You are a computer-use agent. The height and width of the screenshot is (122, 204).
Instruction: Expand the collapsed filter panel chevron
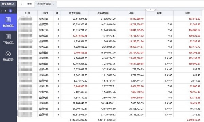(150, 9)
